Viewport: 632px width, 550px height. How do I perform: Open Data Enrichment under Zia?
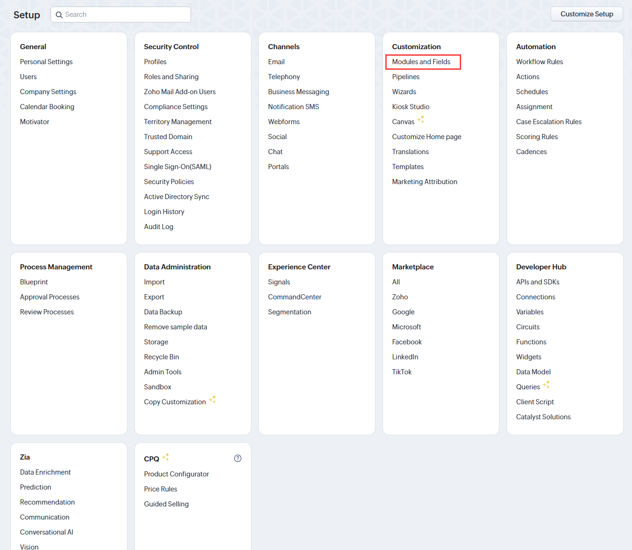pyautogui.click(x=45, y=472)
